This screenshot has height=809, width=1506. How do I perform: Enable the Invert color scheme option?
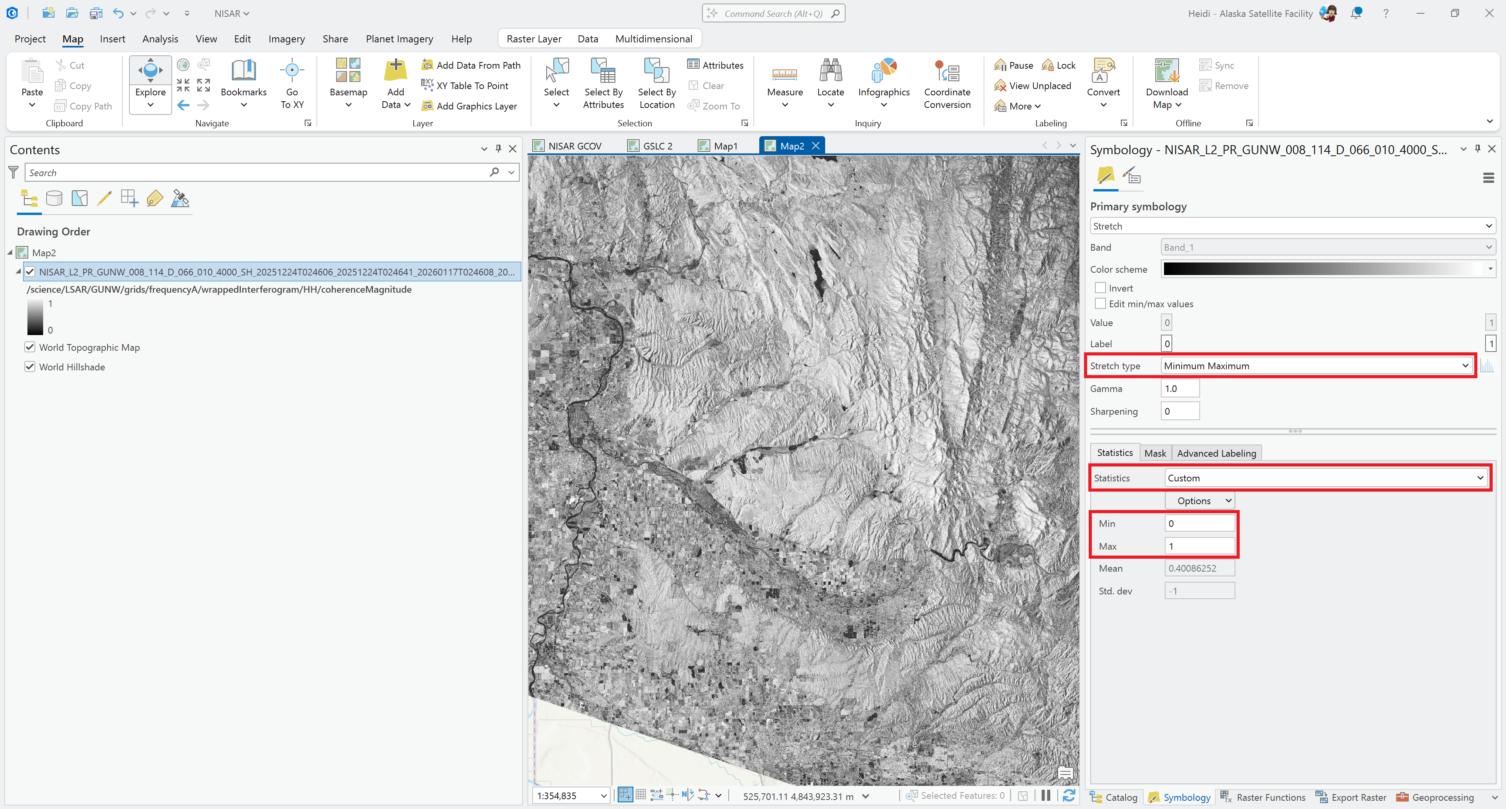(x=1100, y=287)
